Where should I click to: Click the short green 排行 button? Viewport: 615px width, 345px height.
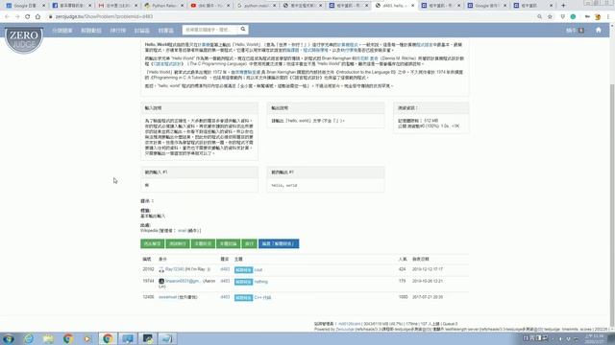249,243
